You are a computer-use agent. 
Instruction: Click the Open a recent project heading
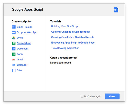(x=64, y=58)
